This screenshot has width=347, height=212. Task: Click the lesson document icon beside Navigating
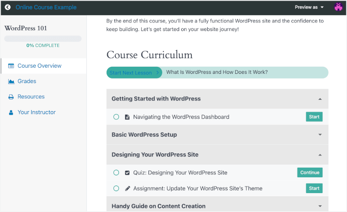[x=127, y=117]
